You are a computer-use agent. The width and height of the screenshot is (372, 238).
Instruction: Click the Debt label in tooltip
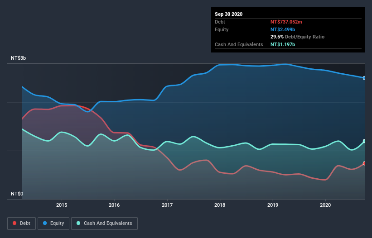click(x=220, y=22)
